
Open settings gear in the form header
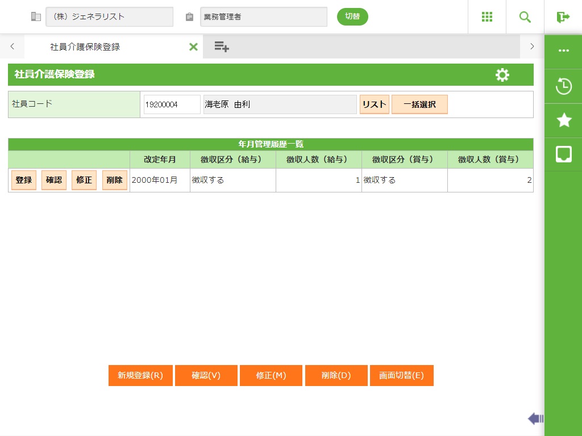[502, 75]
